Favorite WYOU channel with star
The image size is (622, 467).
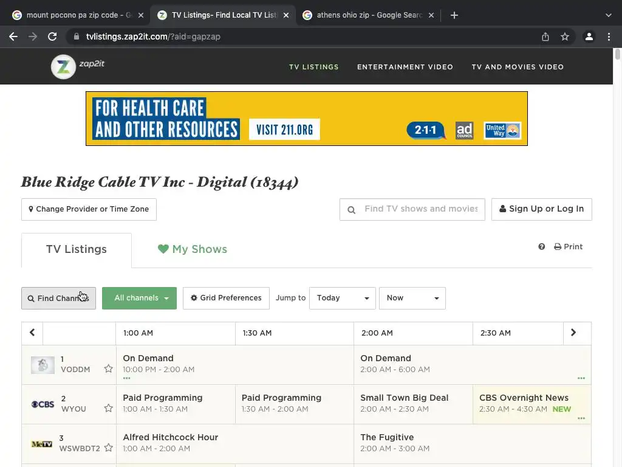click(108, 408)
